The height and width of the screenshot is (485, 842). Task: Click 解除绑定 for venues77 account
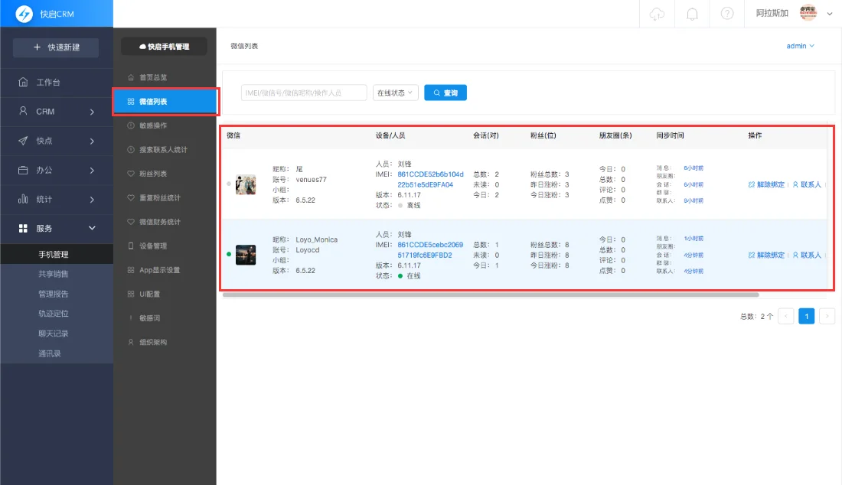[x=765, y=184]
